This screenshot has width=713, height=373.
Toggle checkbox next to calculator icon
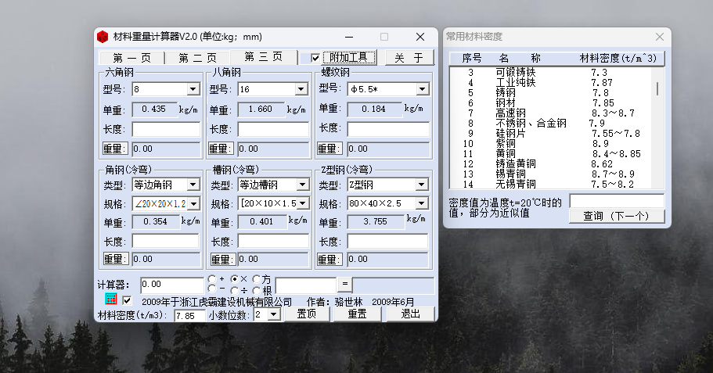click(x=127, y=300)
